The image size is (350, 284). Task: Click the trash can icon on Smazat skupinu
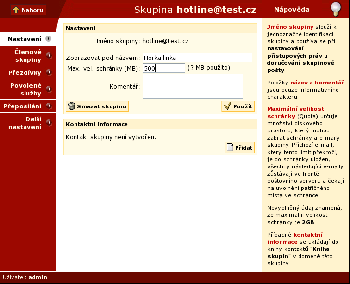[x=72, y=106]
